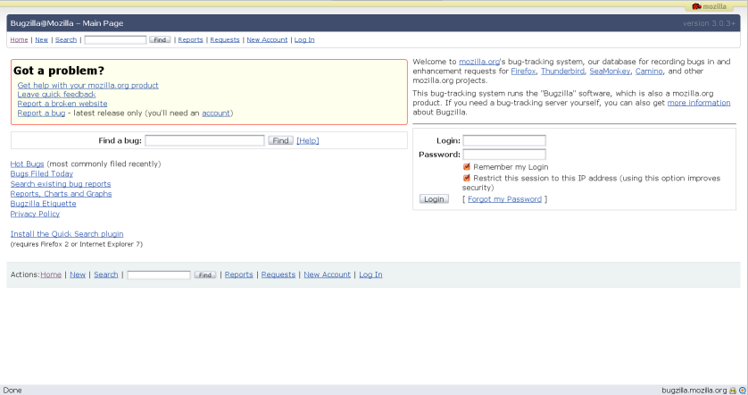This screenshot has width=748, height=395.
Task: Open the Forgot my Password link
Action: tap(504, 199)
